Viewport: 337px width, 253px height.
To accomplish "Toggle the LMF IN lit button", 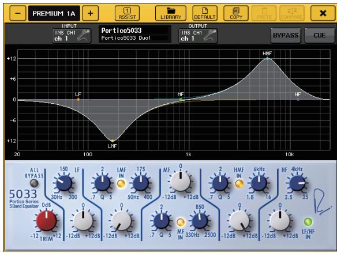I will coord(121,183).
